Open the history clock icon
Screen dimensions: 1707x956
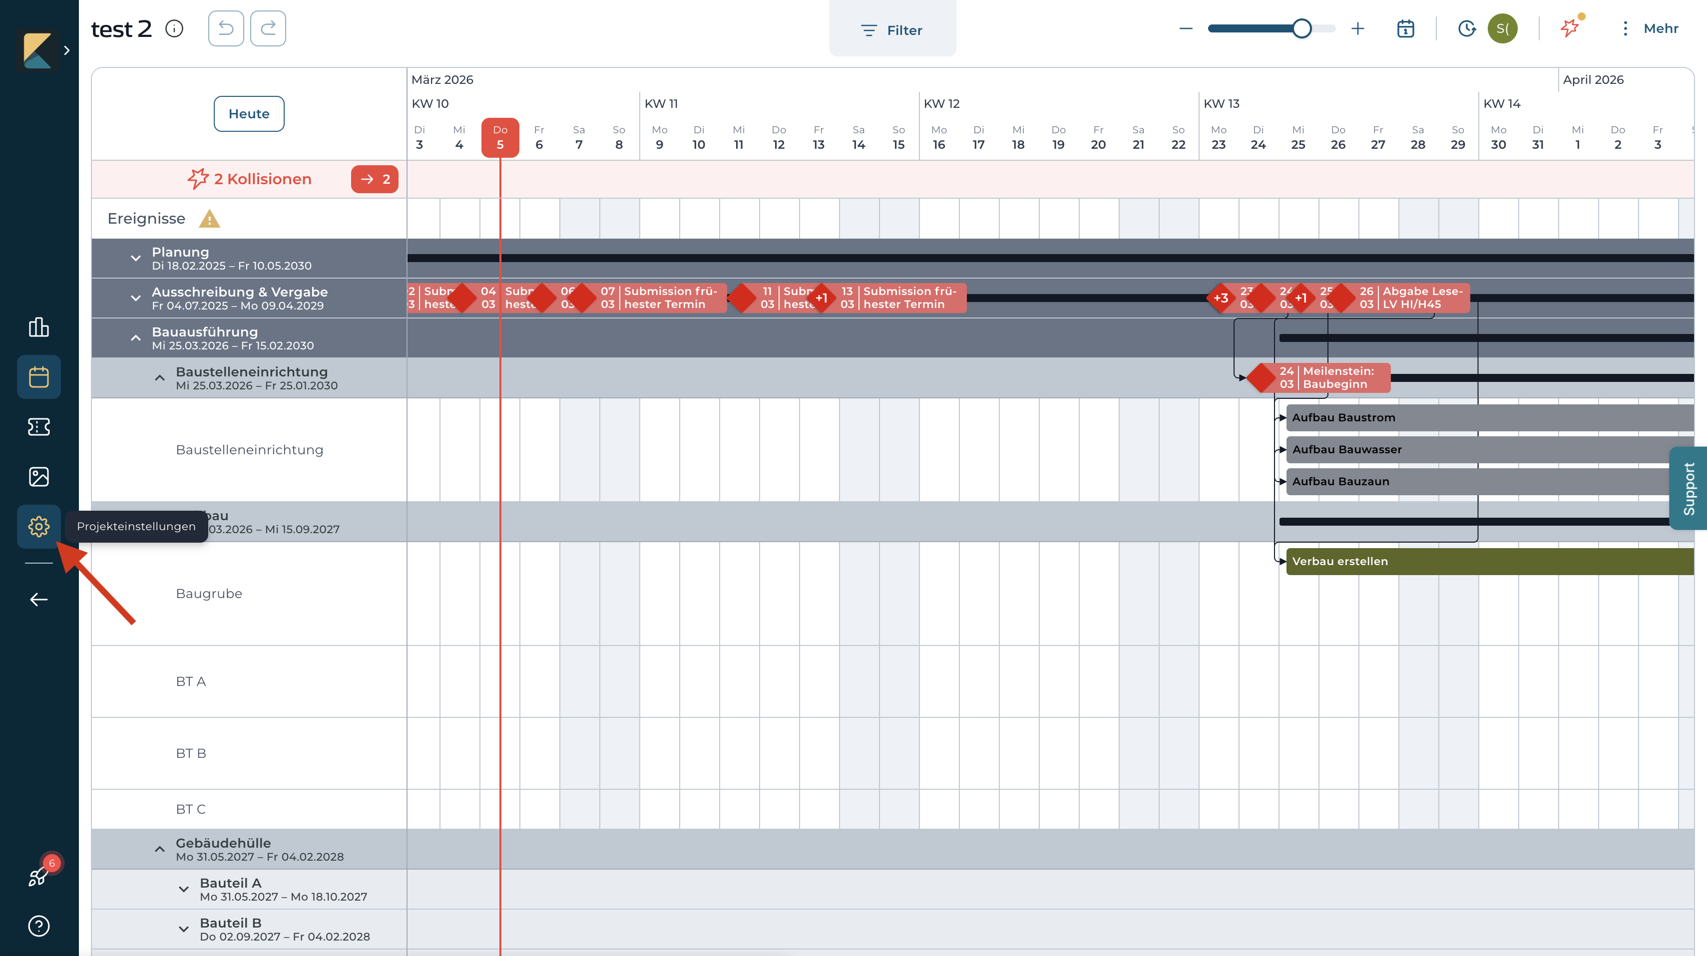tap(1466, 28)
